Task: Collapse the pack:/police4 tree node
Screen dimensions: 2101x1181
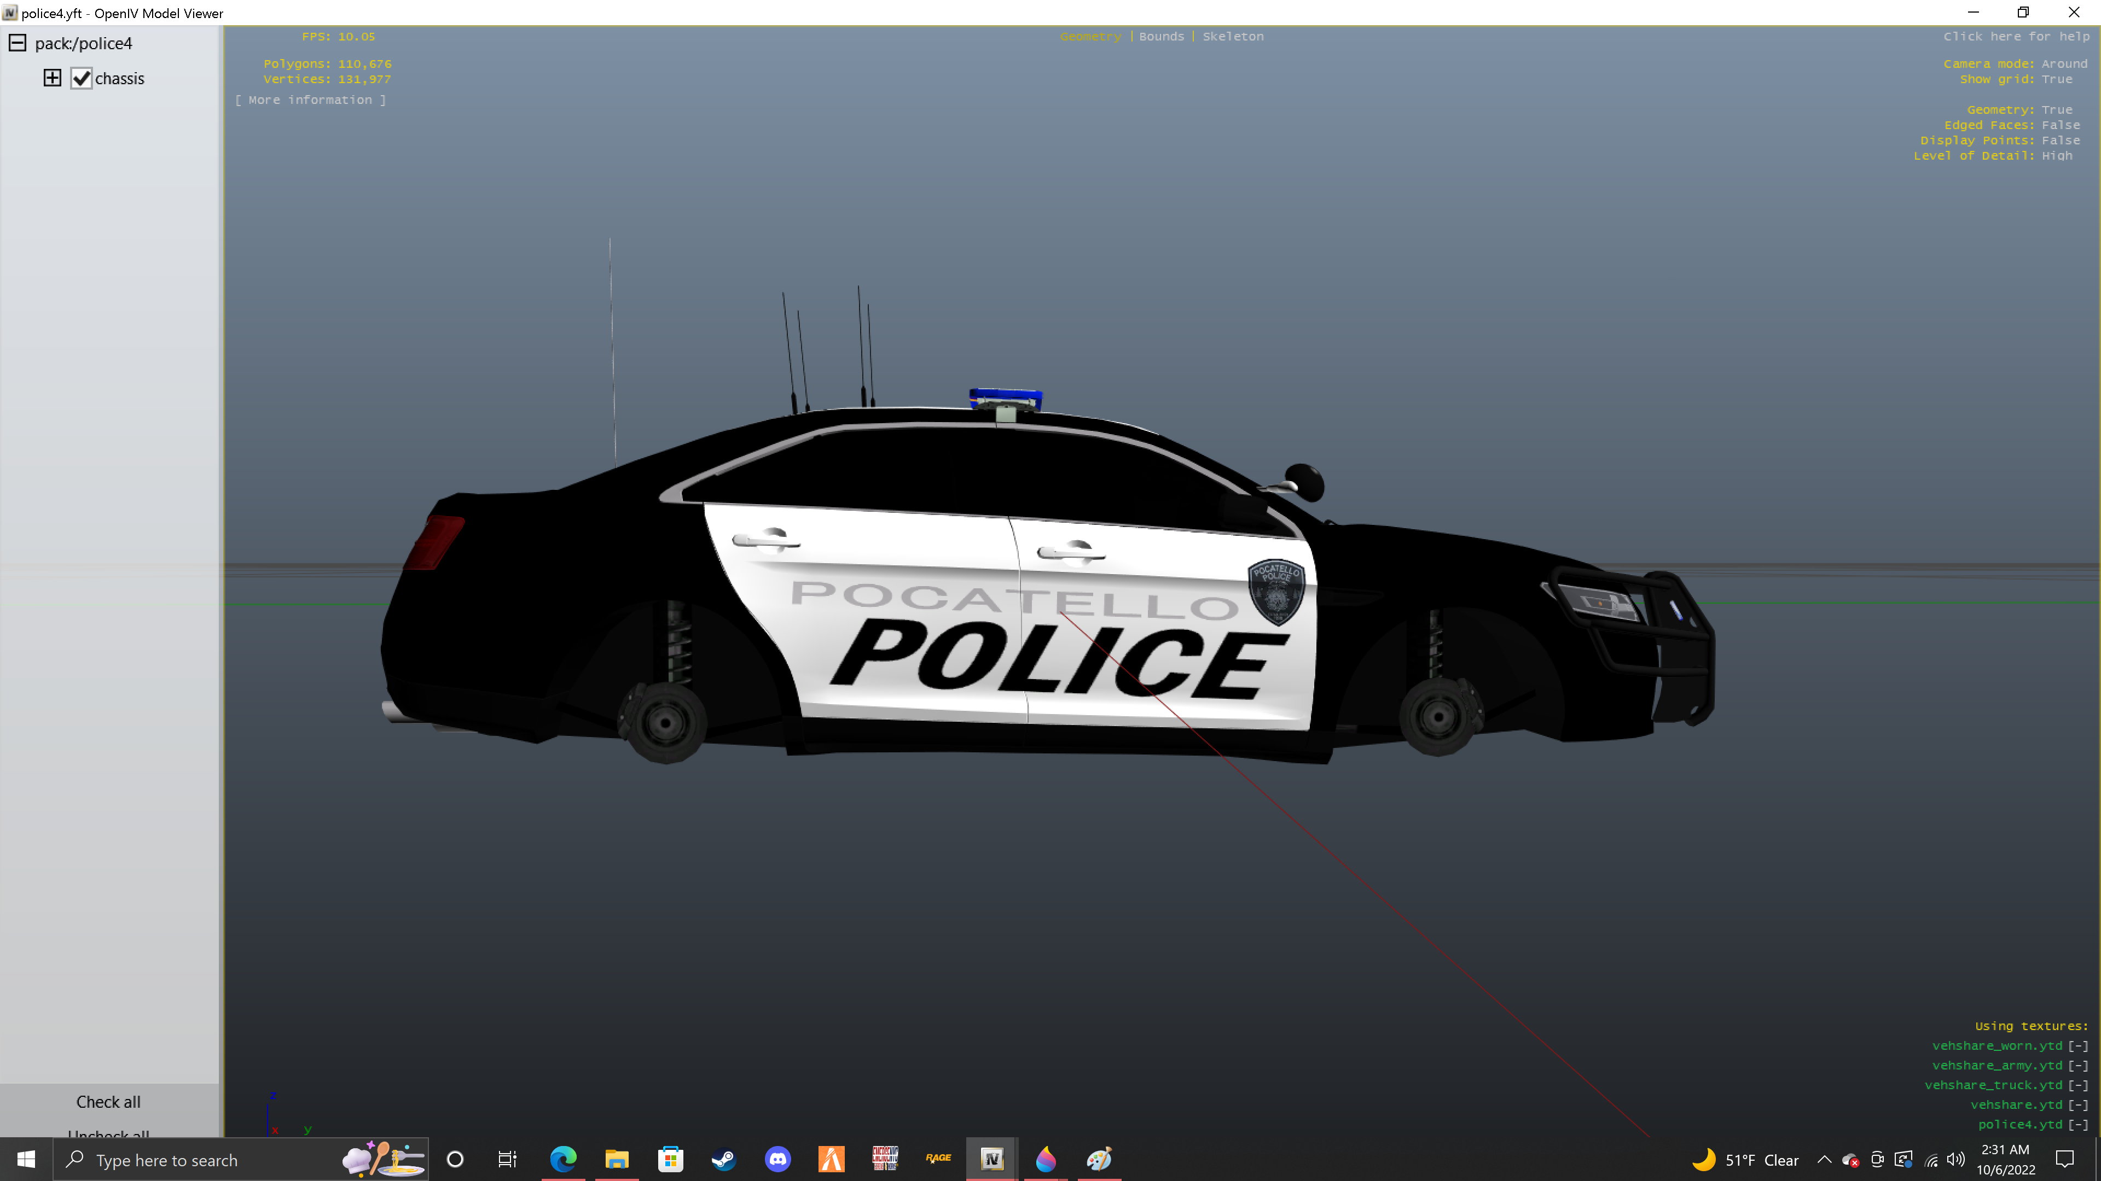Action: pyautogui.click(x=17, y=43)
